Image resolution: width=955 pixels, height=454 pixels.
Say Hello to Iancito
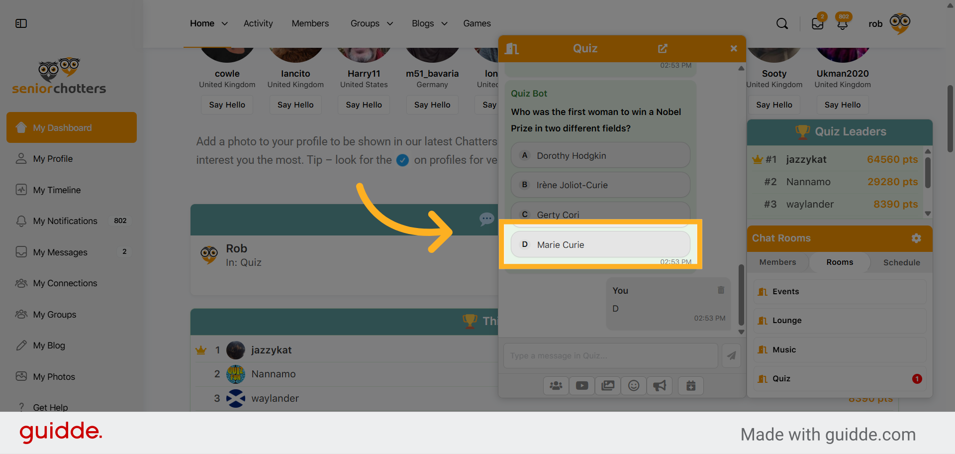295,105
